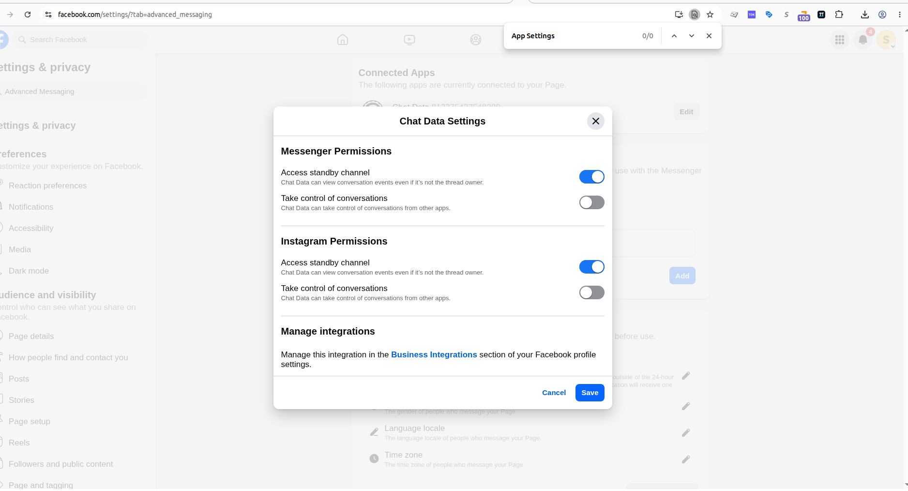This screenshot has height=491, width=908.
Task: Open the browser Extensions puzzle icon
Action: tap(839, 15)
